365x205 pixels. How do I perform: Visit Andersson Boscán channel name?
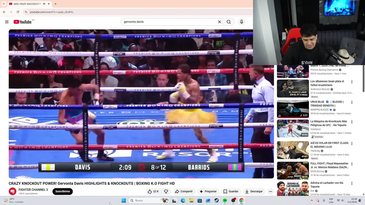(x=320, y=89)
